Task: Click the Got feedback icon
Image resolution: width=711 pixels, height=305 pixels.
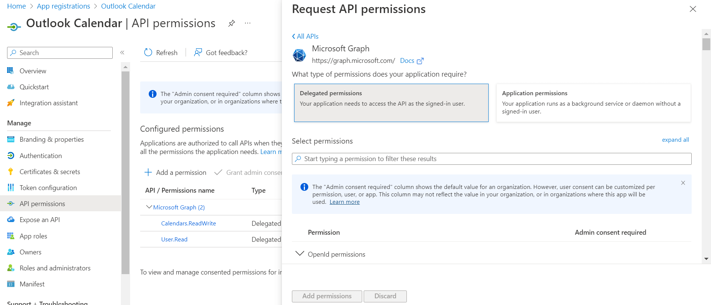Action: click(x=198, y=52)
